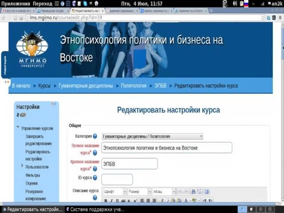
Task: Click the browser reload button
Action: tap(16, 18)
